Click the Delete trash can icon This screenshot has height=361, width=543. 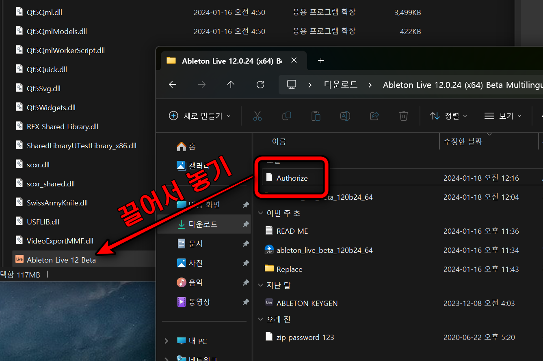pos(404,116)
